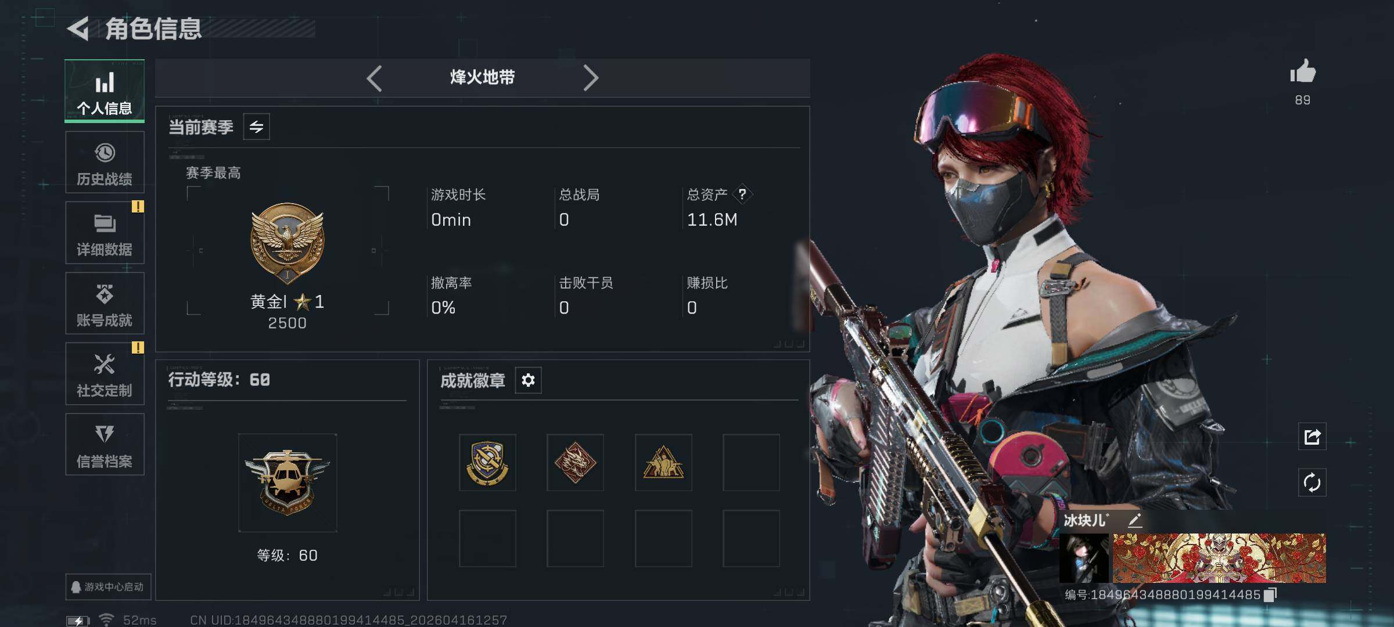Viewport: 1394px width, 627px height.
Task: Click the 游戏中心启动 button
Action: point(108,587)
